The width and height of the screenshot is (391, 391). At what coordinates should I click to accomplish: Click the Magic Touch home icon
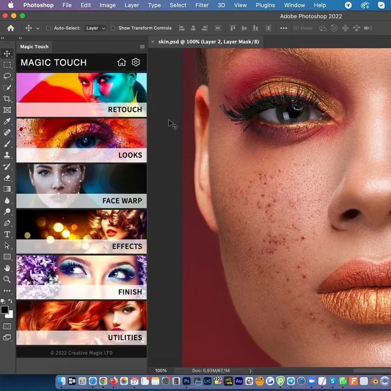122,62
